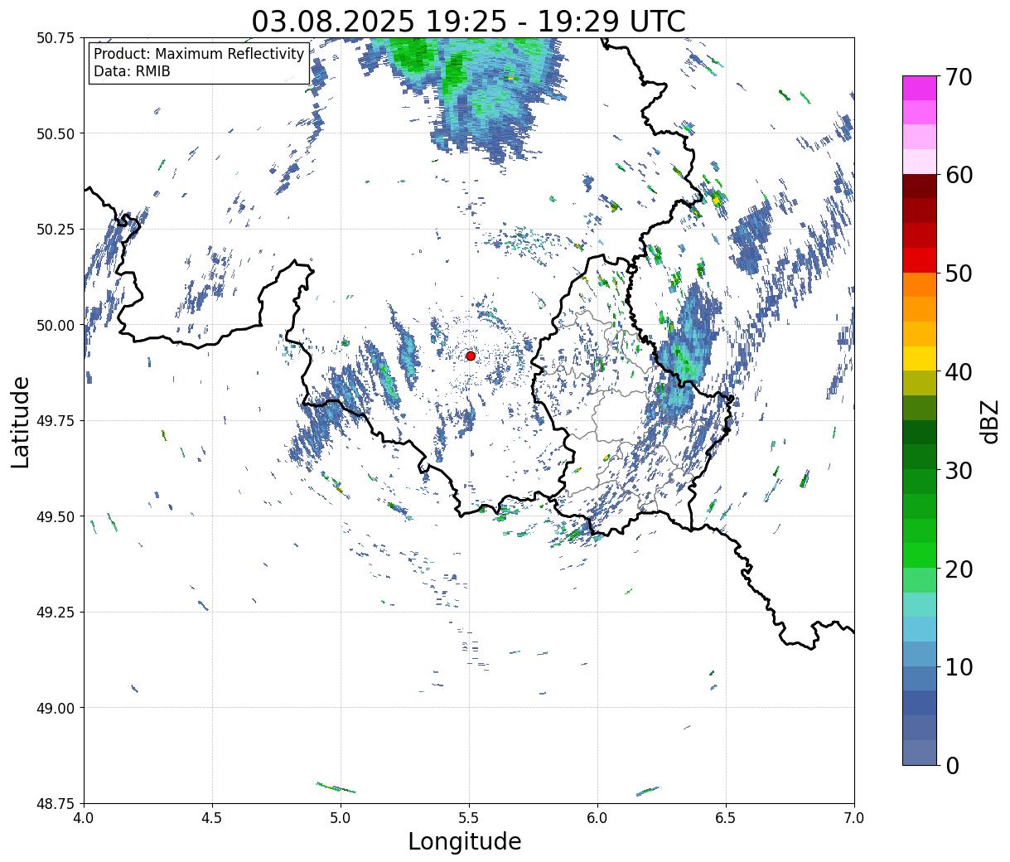1010x862 pixels.
Task: Click latitude tick label "49.75"
Action: click(56, 421)
